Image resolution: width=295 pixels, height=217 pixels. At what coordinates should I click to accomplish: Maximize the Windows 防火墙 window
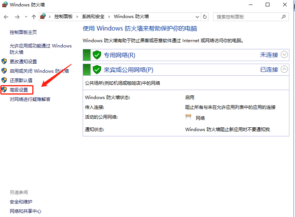coord(268,5)
